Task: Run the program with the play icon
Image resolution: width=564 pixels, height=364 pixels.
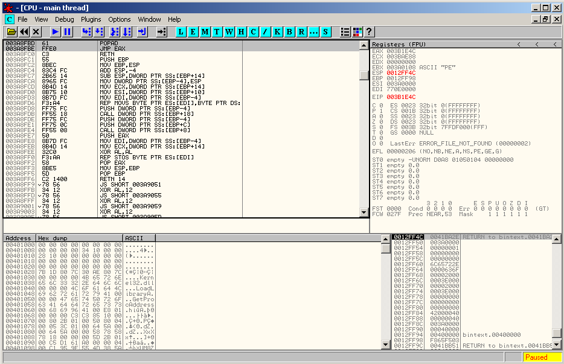Action: [x=55, y=31]
